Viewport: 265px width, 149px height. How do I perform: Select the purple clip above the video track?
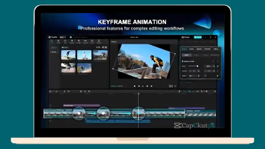pos(82,106)
